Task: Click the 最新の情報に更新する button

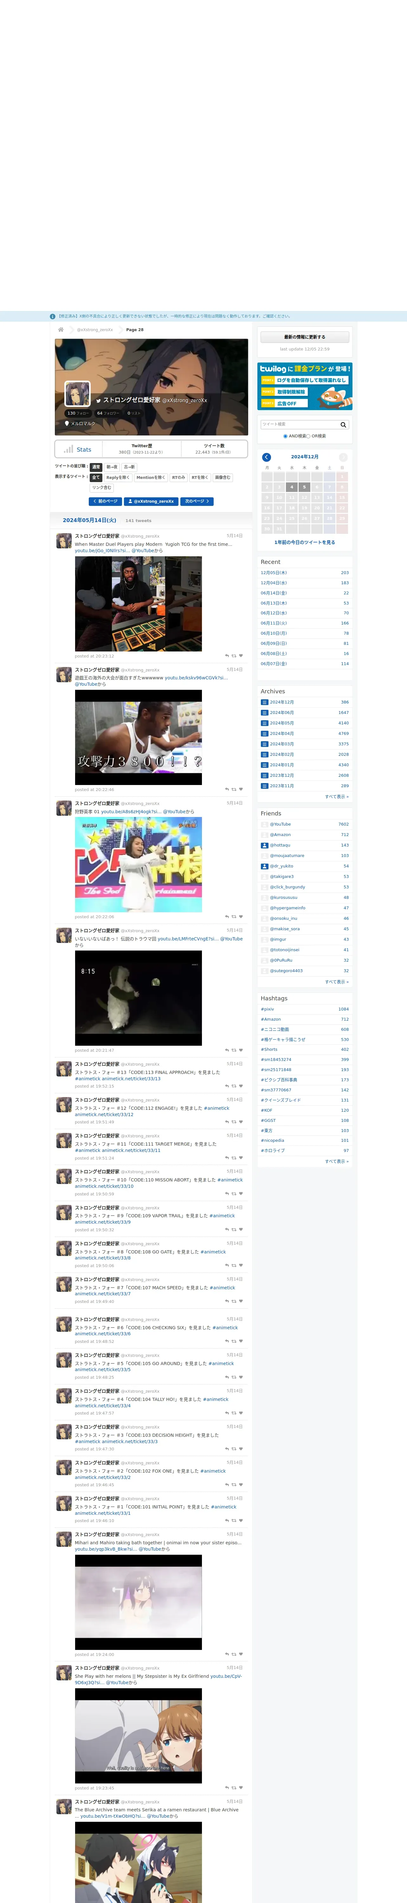Action: tap(305, 337)
